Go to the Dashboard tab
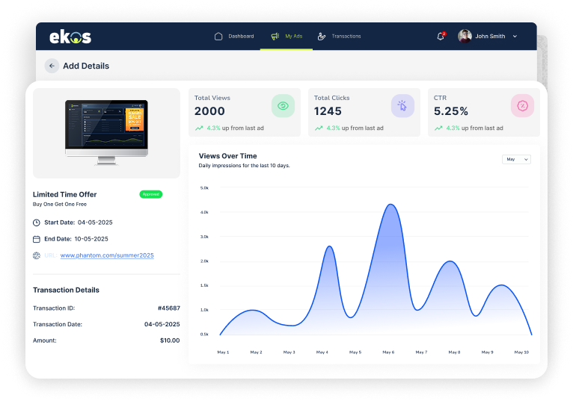Screen dimensions: 573x401 (234, 36)
